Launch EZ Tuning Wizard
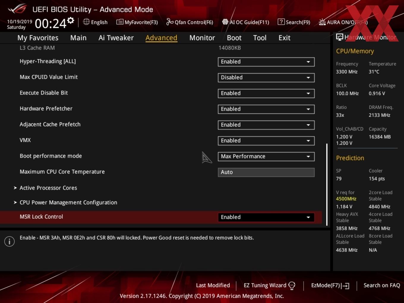This screenshot has width=404, height=303. [x=265, y=285]
